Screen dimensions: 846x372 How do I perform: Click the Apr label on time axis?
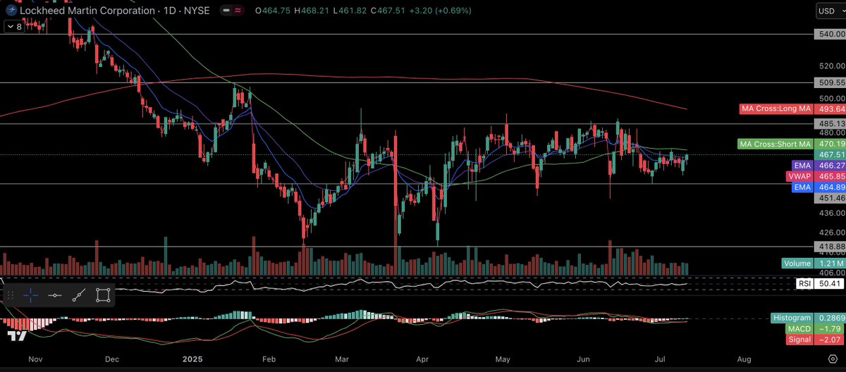(x=423, y=358)
